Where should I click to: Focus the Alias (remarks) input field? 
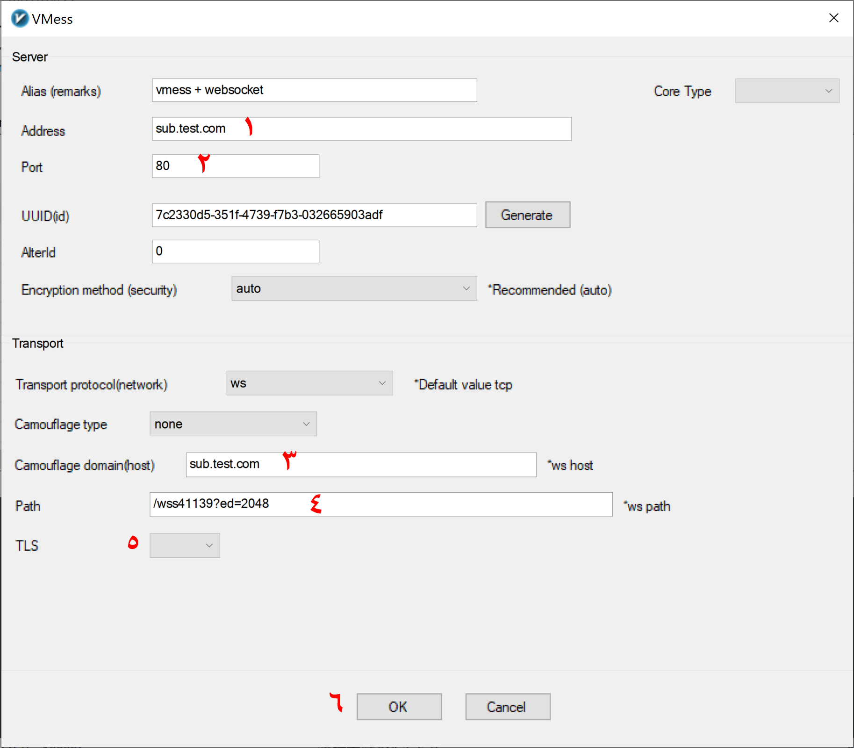(x=314, y=90)
